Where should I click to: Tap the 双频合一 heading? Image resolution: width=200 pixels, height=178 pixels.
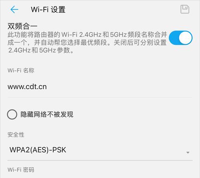[x=22, y=26]
